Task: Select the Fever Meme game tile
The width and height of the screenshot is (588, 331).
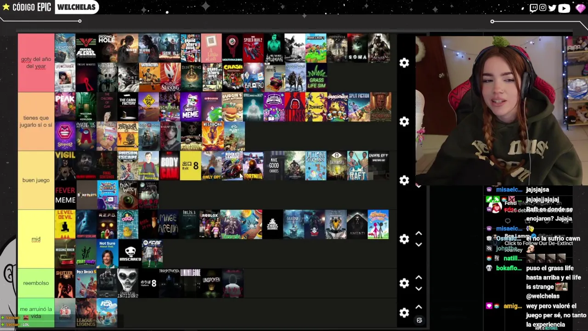Action: tap(65, 195)
